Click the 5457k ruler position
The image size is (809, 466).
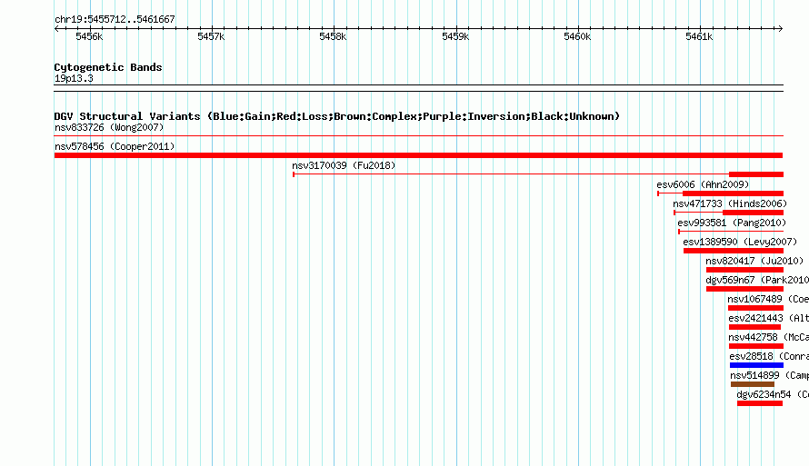click(x=211, y=36)
